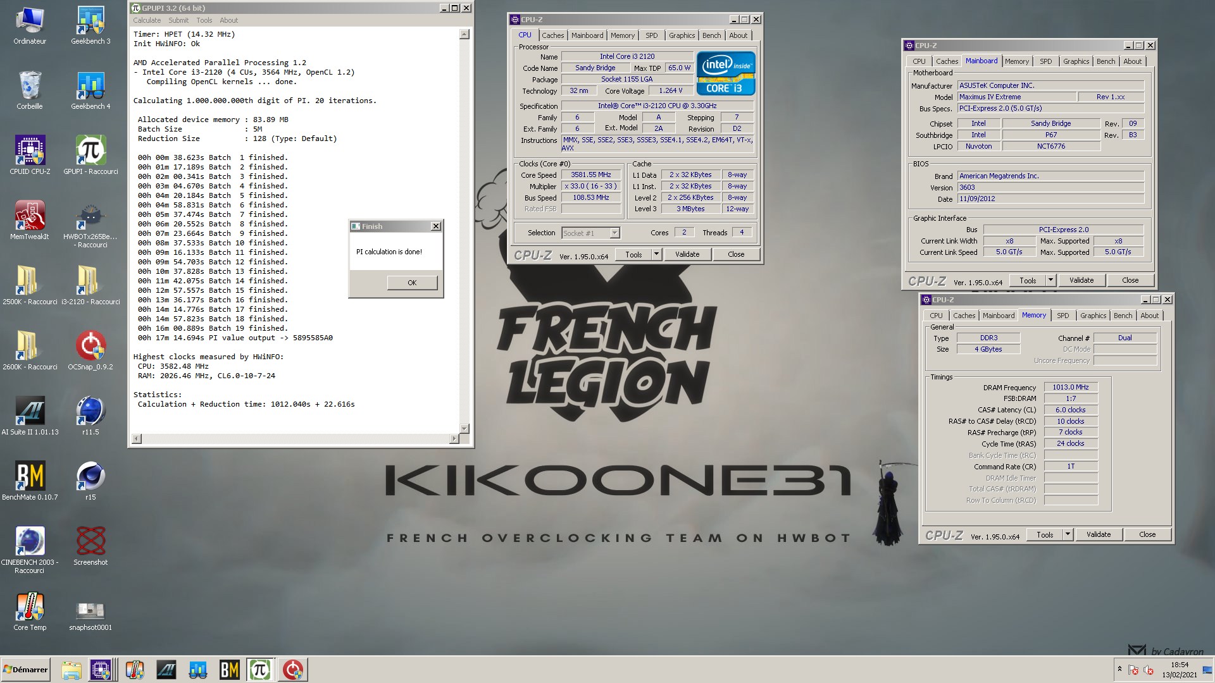The width and height of the screenshot is (1215, 683).
Task: Open the 2500K - Raccourci folder
Action: pos(30,286)
